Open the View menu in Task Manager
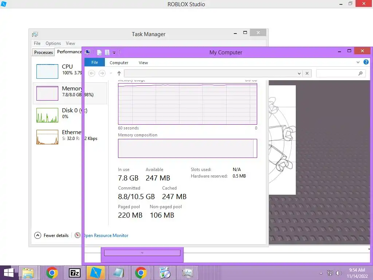373x280 pixels. point(70,43)
